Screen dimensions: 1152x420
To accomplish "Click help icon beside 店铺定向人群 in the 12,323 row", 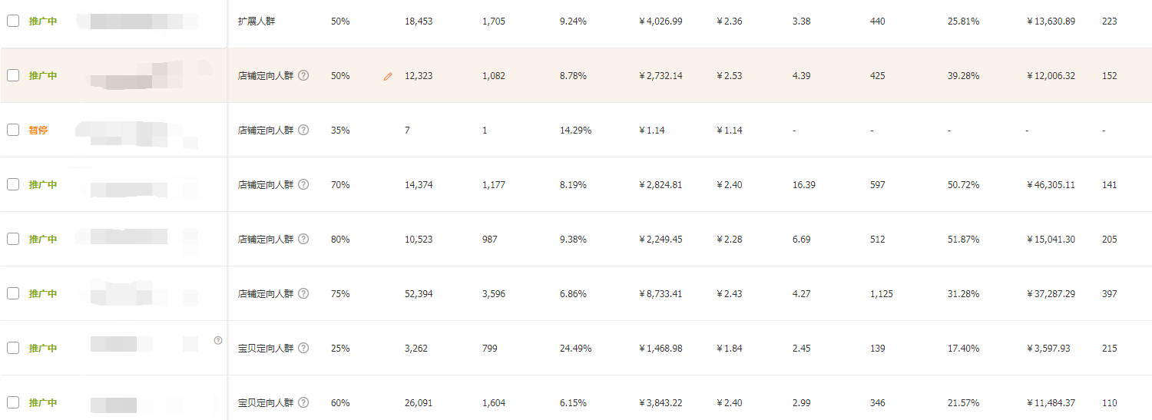I will pos(303,75).
